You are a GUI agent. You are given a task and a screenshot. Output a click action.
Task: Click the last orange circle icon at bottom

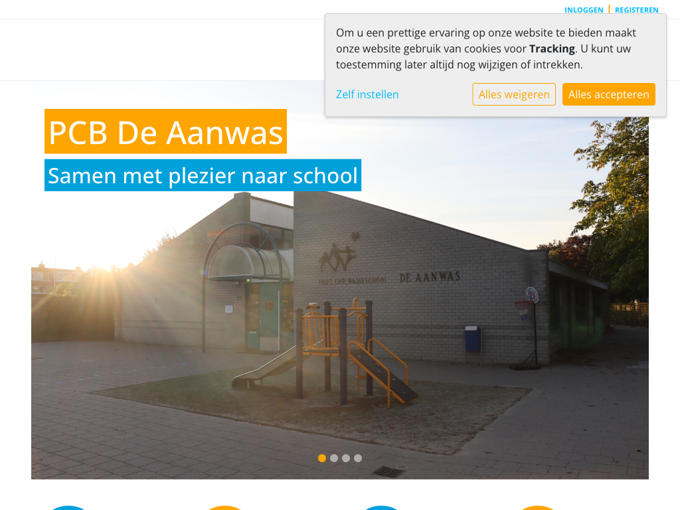point(537,508)
